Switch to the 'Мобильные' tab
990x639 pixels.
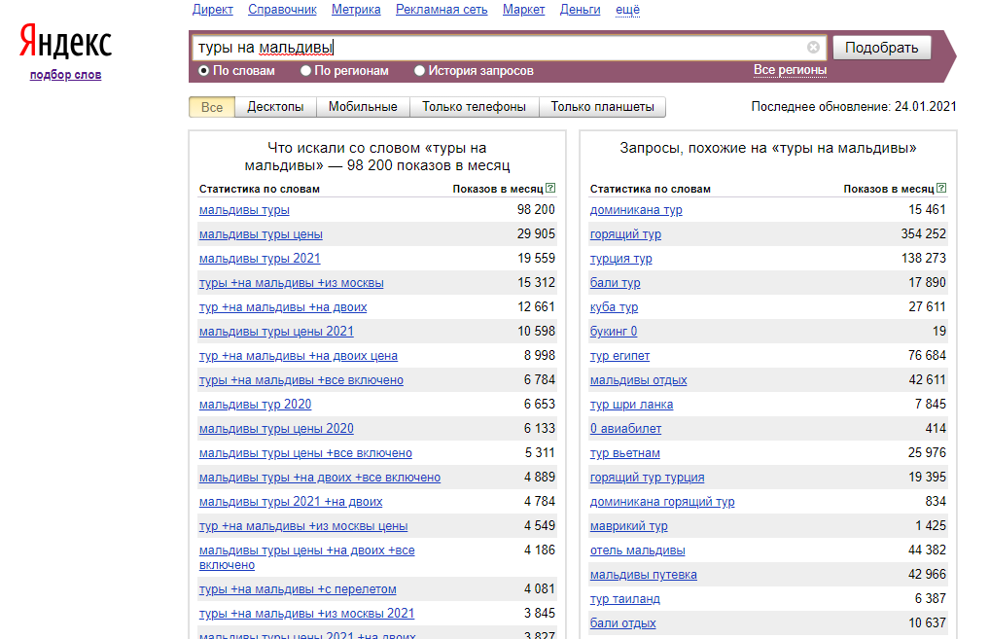click(x=363, y=107)
